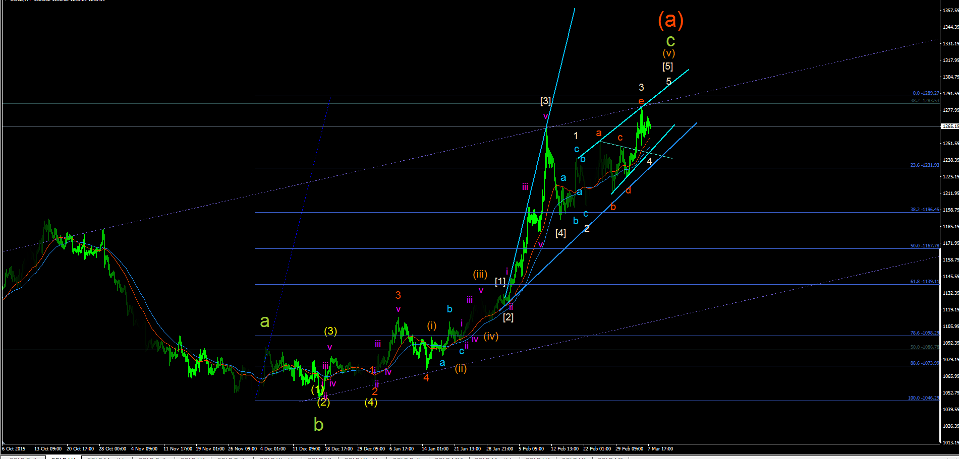Select Fibonacci level label '38.2 -1283.53'
959x459 pixels.
(x=925, y=101)
